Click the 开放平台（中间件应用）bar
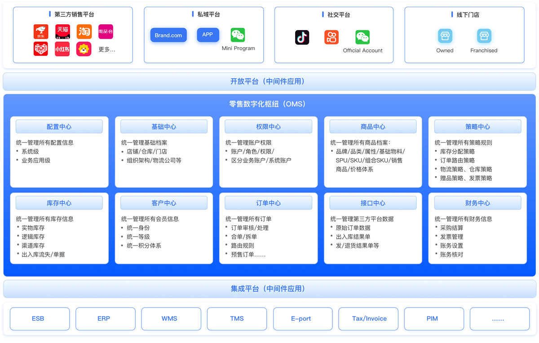The width and height of the screenshot is (539, 343). click(269, 82)
